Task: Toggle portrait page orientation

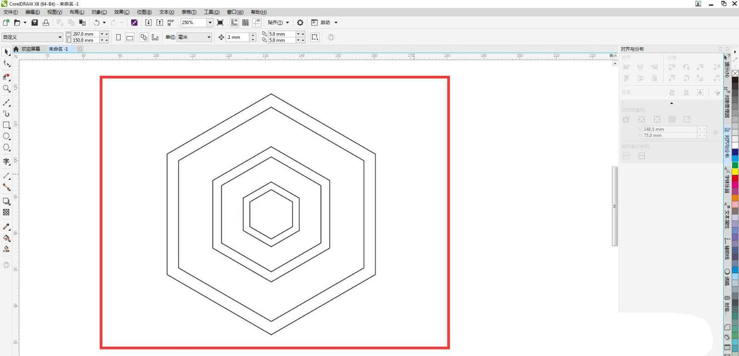Action: [x=118, y=37]
